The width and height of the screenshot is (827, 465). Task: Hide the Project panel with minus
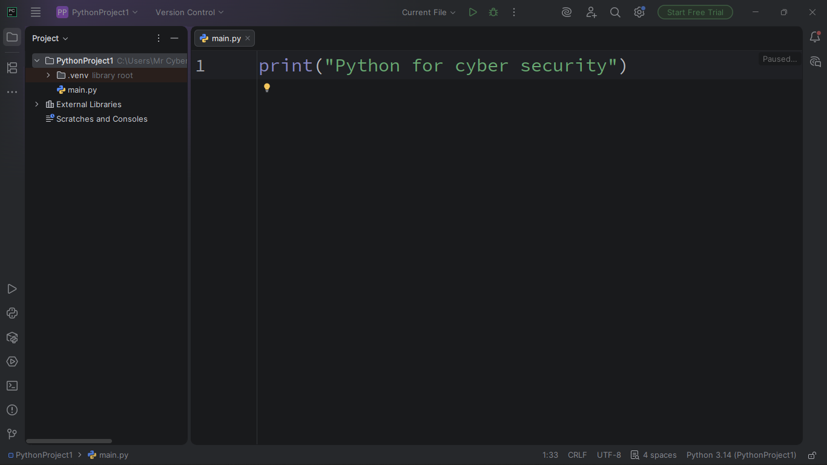pyautogui.click(x=174, y=38)
